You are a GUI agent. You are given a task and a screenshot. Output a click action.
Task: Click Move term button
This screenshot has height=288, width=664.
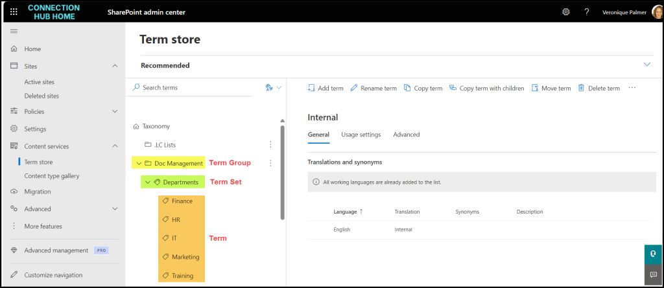[551, 88]
